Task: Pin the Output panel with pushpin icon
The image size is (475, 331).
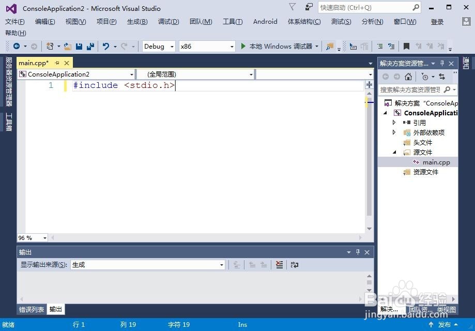Action: (x=358, y=252)
